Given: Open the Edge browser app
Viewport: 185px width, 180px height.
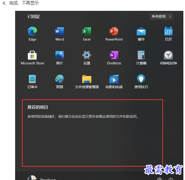Looking at the screenshot, I should coord(32,34).
